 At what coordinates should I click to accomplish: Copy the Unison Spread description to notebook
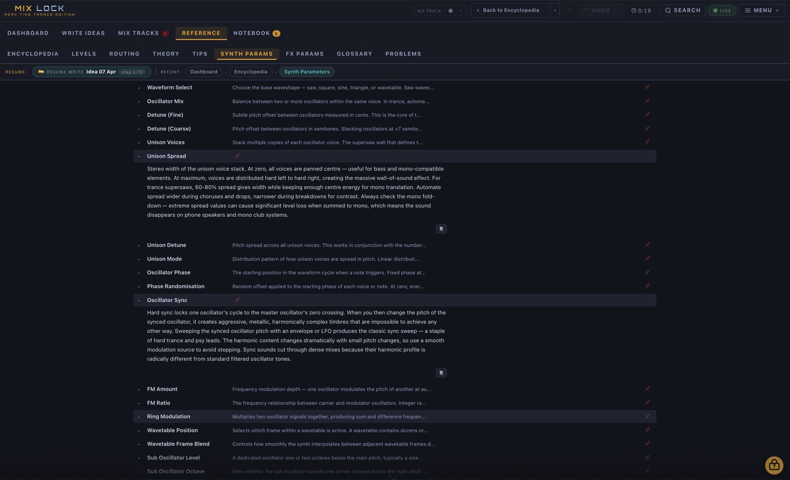pos(441,229)
